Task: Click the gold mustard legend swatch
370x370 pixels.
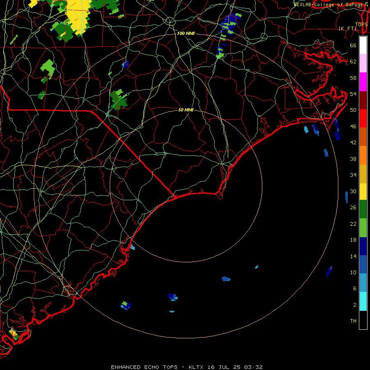Action: pos(363,174)
